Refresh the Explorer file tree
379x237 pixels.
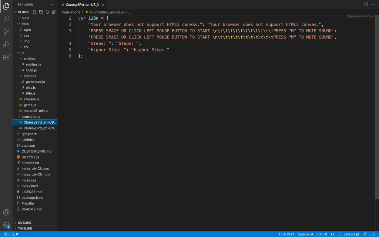(47, 12)
